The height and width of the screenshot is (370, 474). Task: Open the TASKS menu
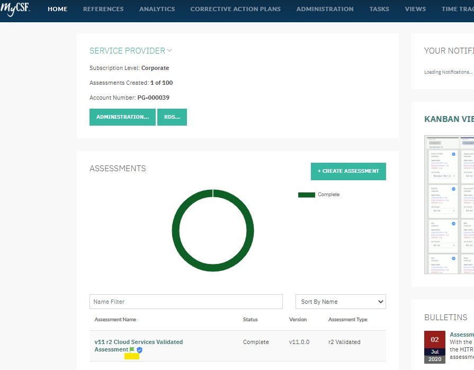[379, 9]
